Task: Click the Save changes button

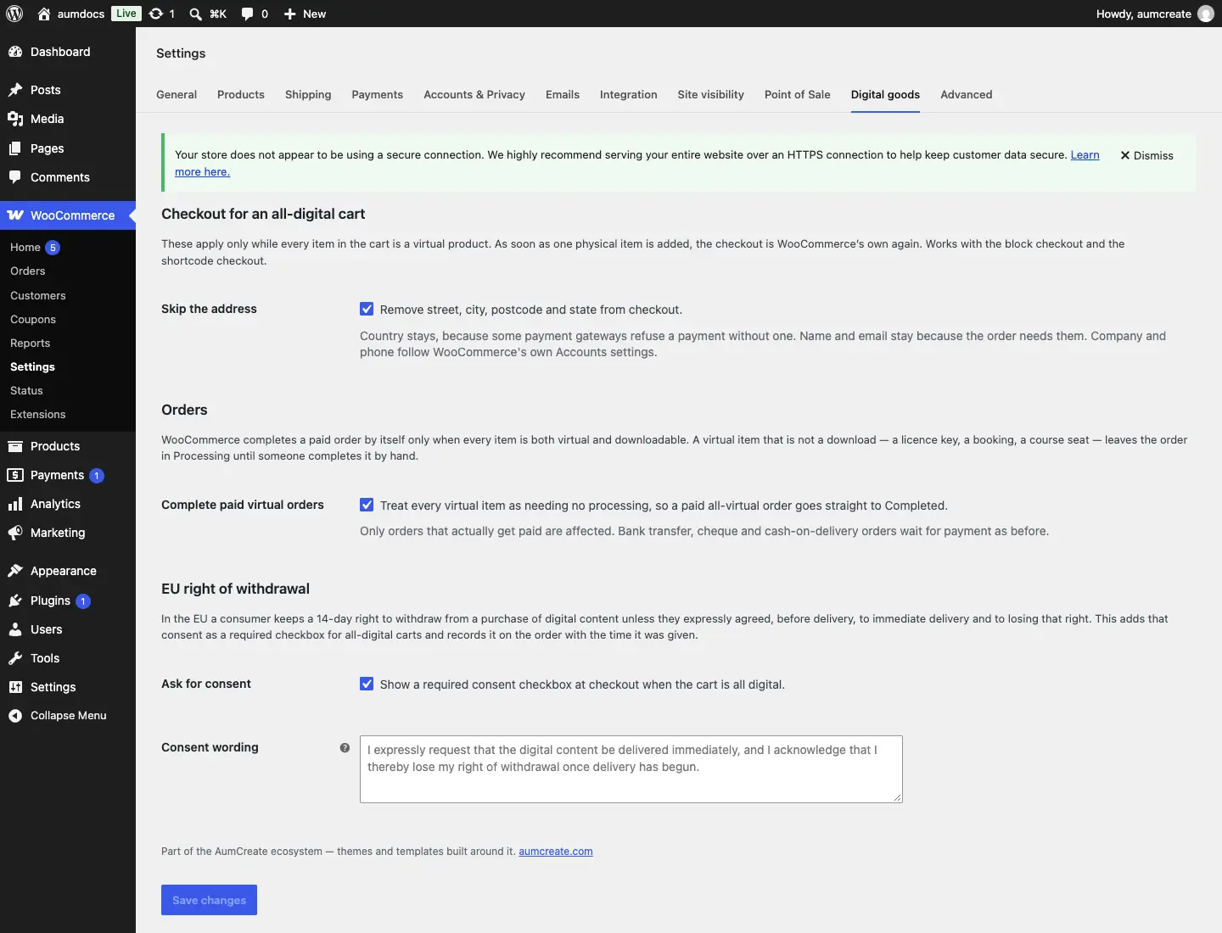Action: 209,900
